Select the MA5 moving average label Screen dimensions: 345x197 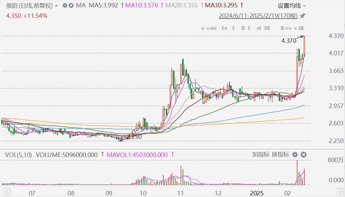(x=103, y=6)
